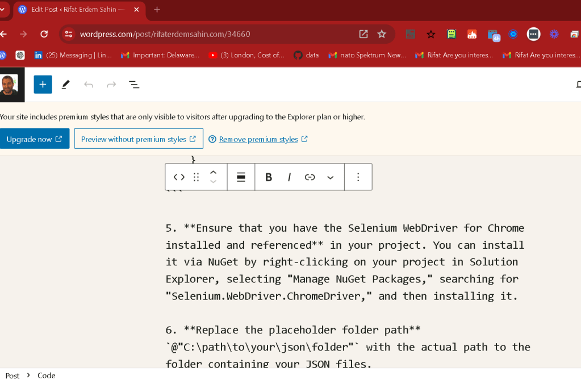Click the block drag handle dots

click(196, 177)
